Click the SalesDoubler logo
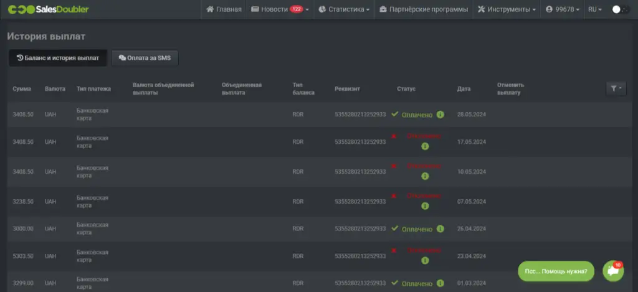This screenshot has height=292, width=638. pos(49,9)
